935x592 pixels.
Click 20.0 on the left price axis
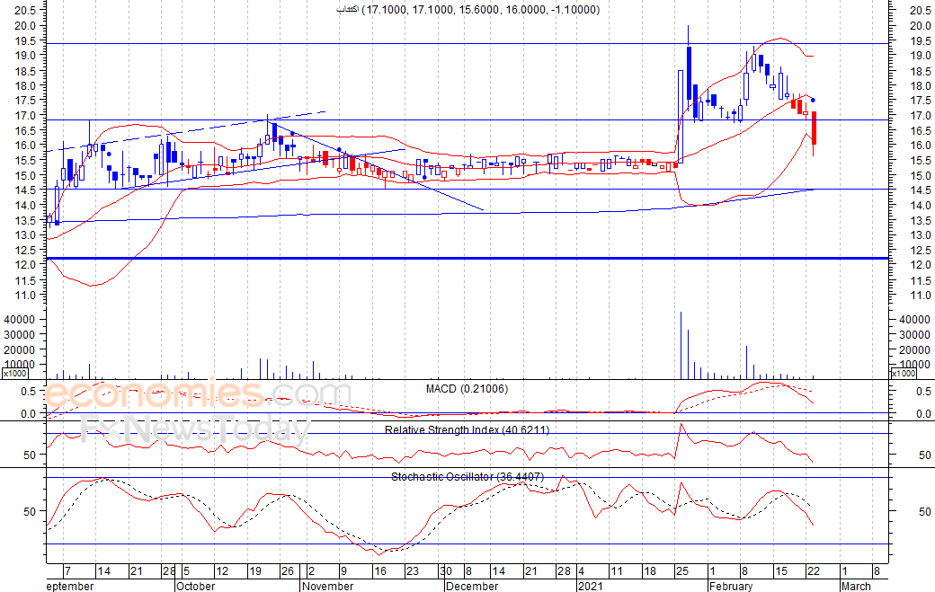click(26, 26)
